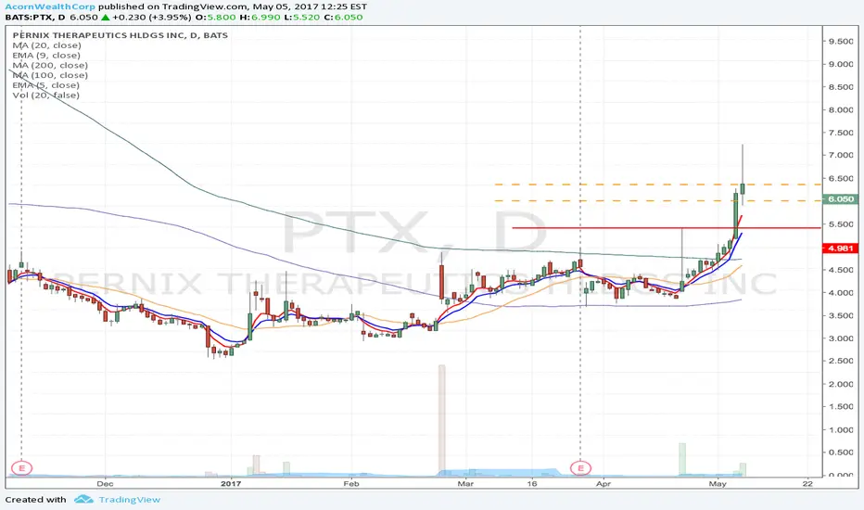Open the TradingView link at bottom
The width and height of the screenshot is (864, 510).
tap(130, 500)
